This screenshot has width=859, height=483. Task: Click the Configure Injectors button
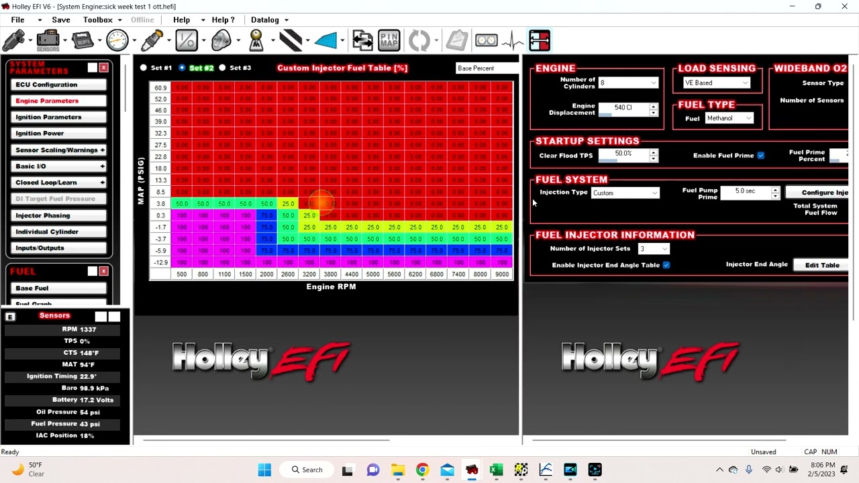[817, 193]
